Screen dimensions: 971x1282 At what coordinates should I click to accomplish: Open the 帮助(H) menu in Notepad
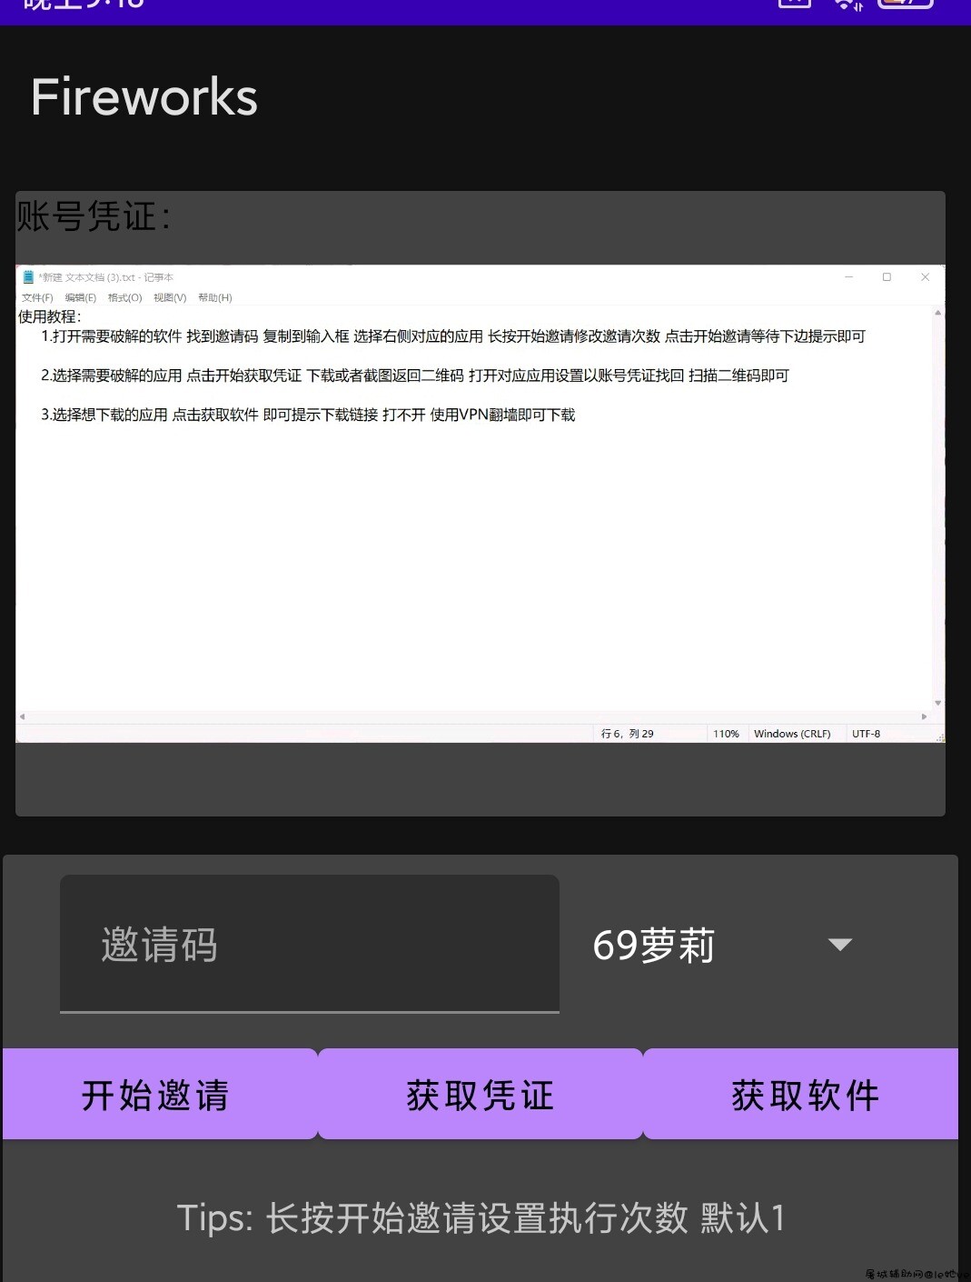coord(215,297)
